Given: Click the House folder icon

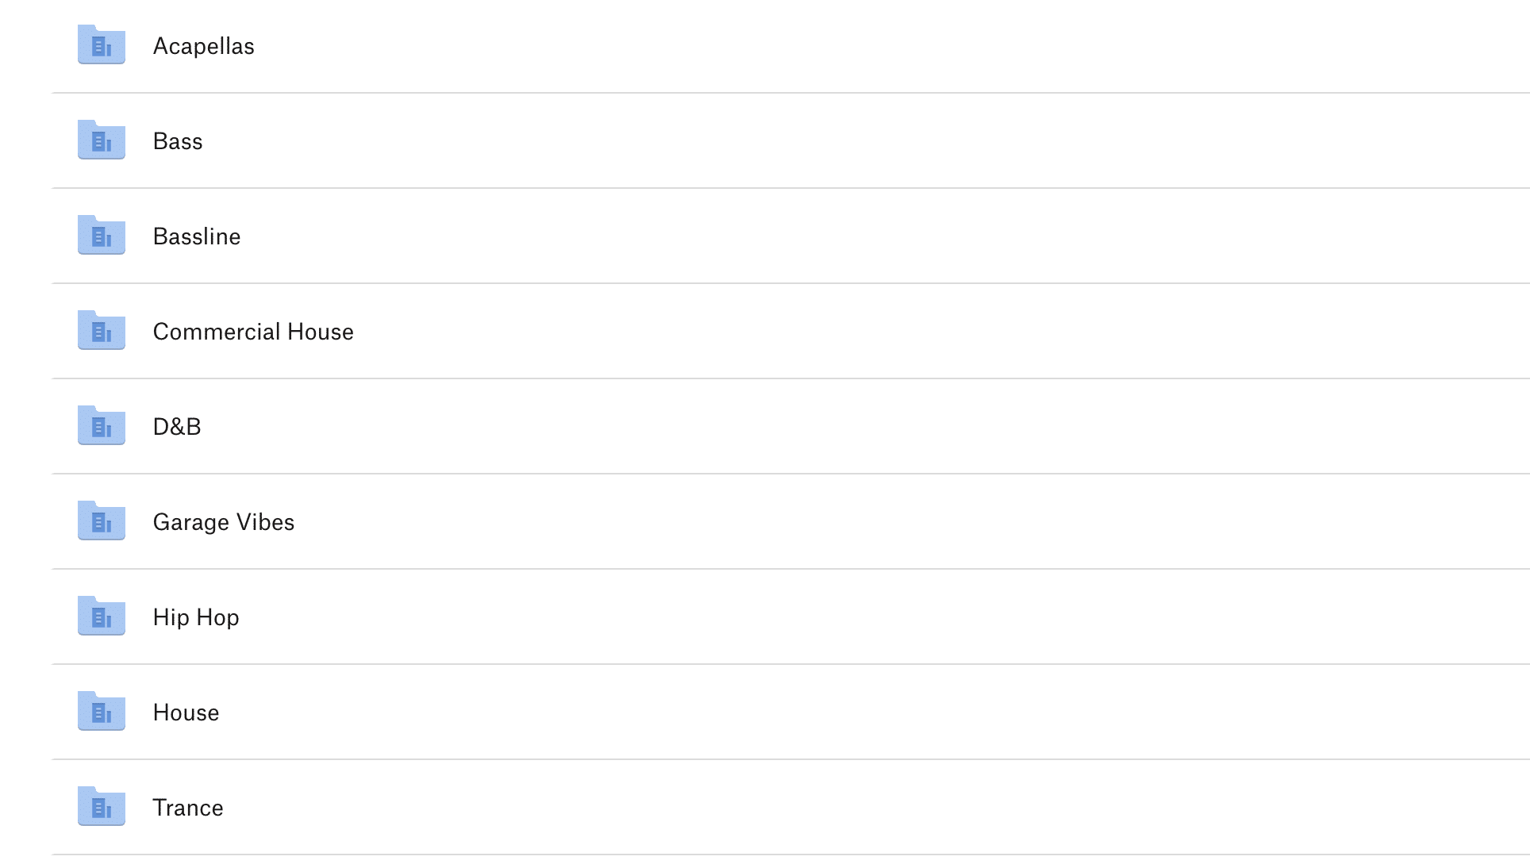Looking at the screenshot, I should click(102, 712).
